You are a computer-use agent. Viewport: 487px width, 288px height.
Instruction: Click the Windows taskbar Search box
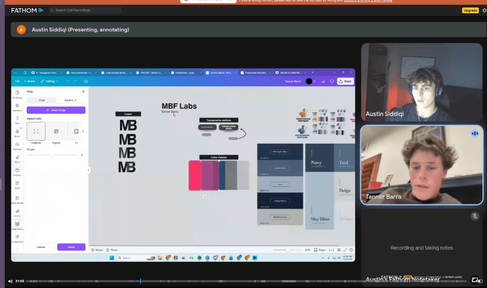tap(131, 258)
